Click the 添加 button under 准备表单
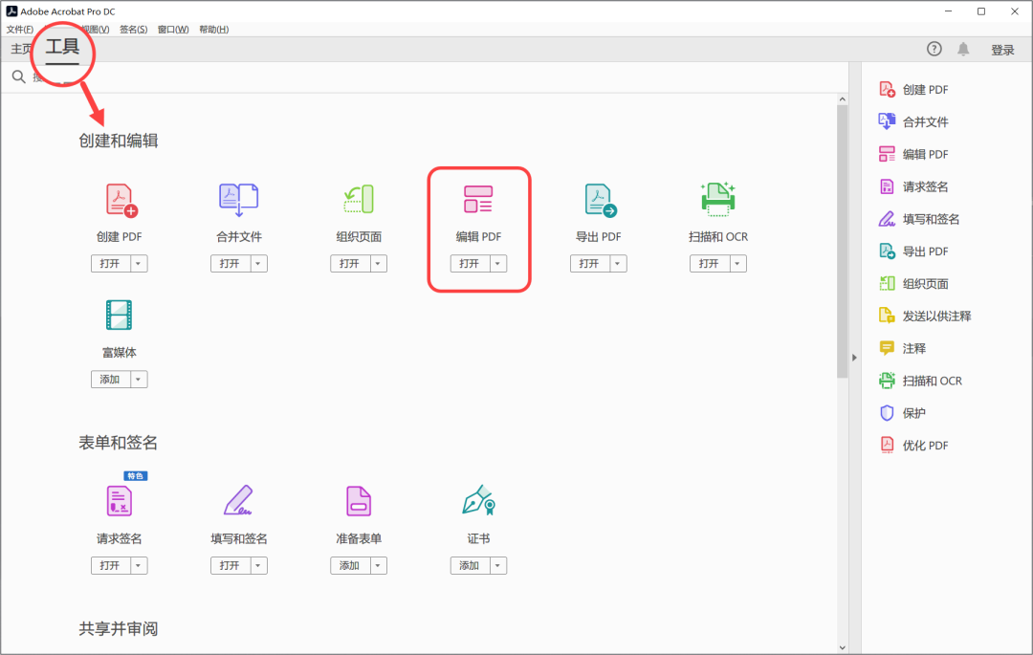1033x655 pixels. tap(350, 565)
